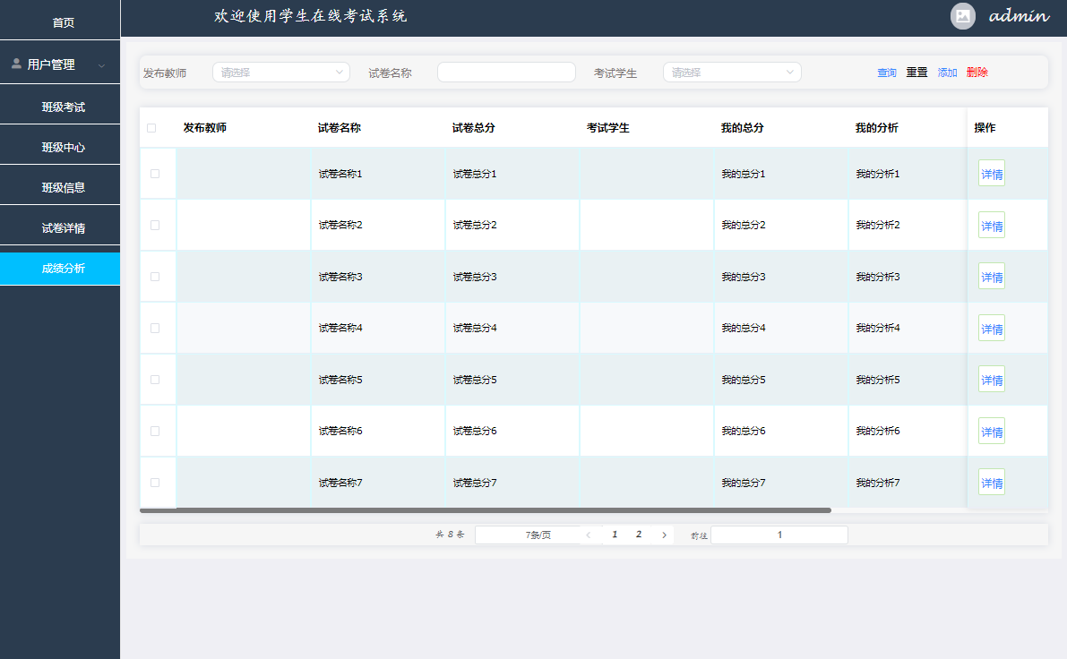The height and width of the screenshot is (659, 1067).
Task: Click the 试卷名称 column header
Action: [339, 128]
